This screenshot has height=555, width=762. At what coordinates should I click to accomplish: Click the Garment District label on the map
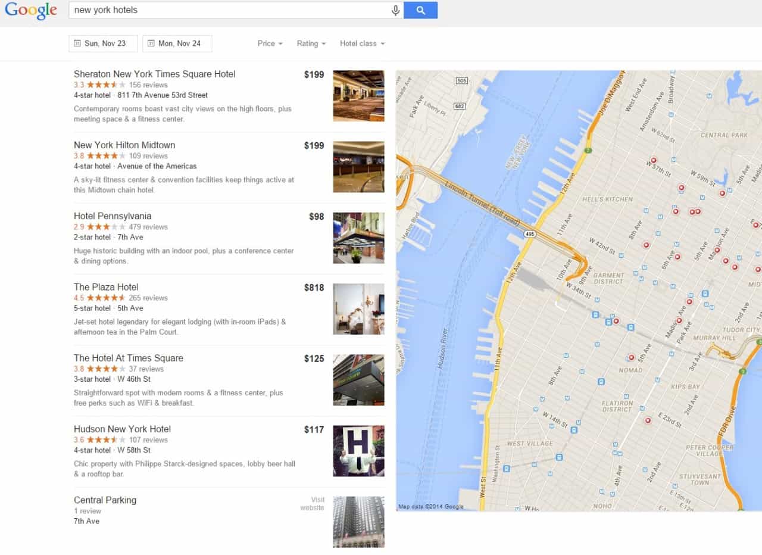tap(609, 278)
